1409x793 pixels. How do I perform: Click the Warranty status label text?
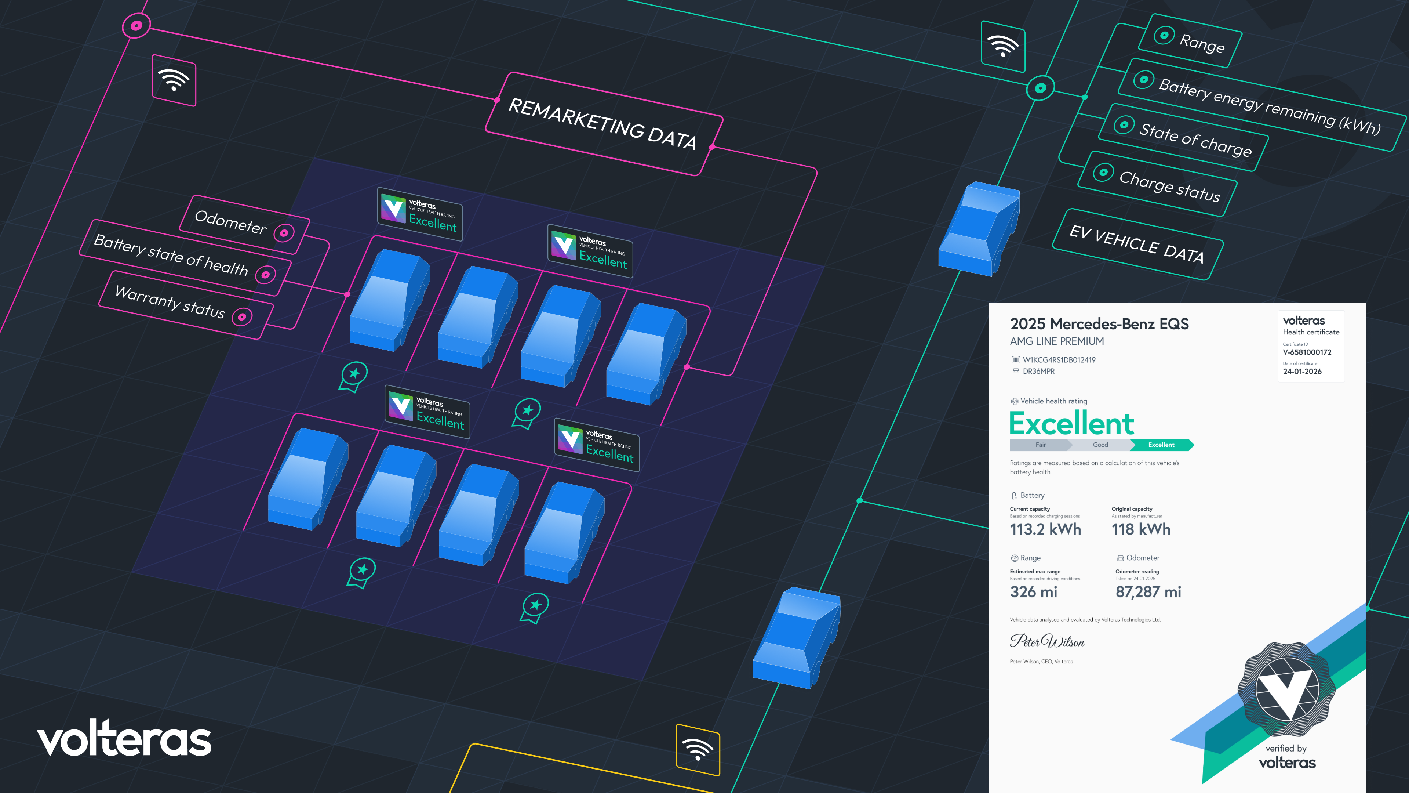(170, 302)
